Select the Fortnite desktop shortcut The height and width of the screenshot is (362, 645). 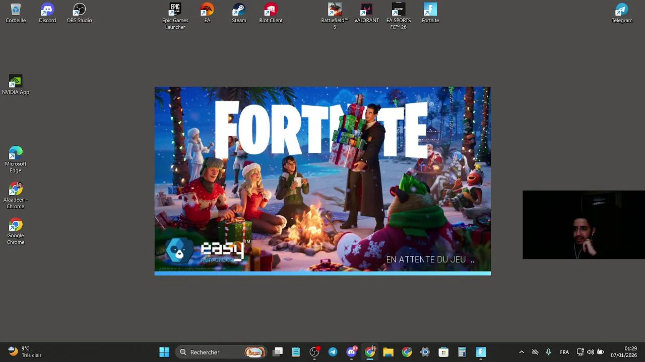pos(430,13)
